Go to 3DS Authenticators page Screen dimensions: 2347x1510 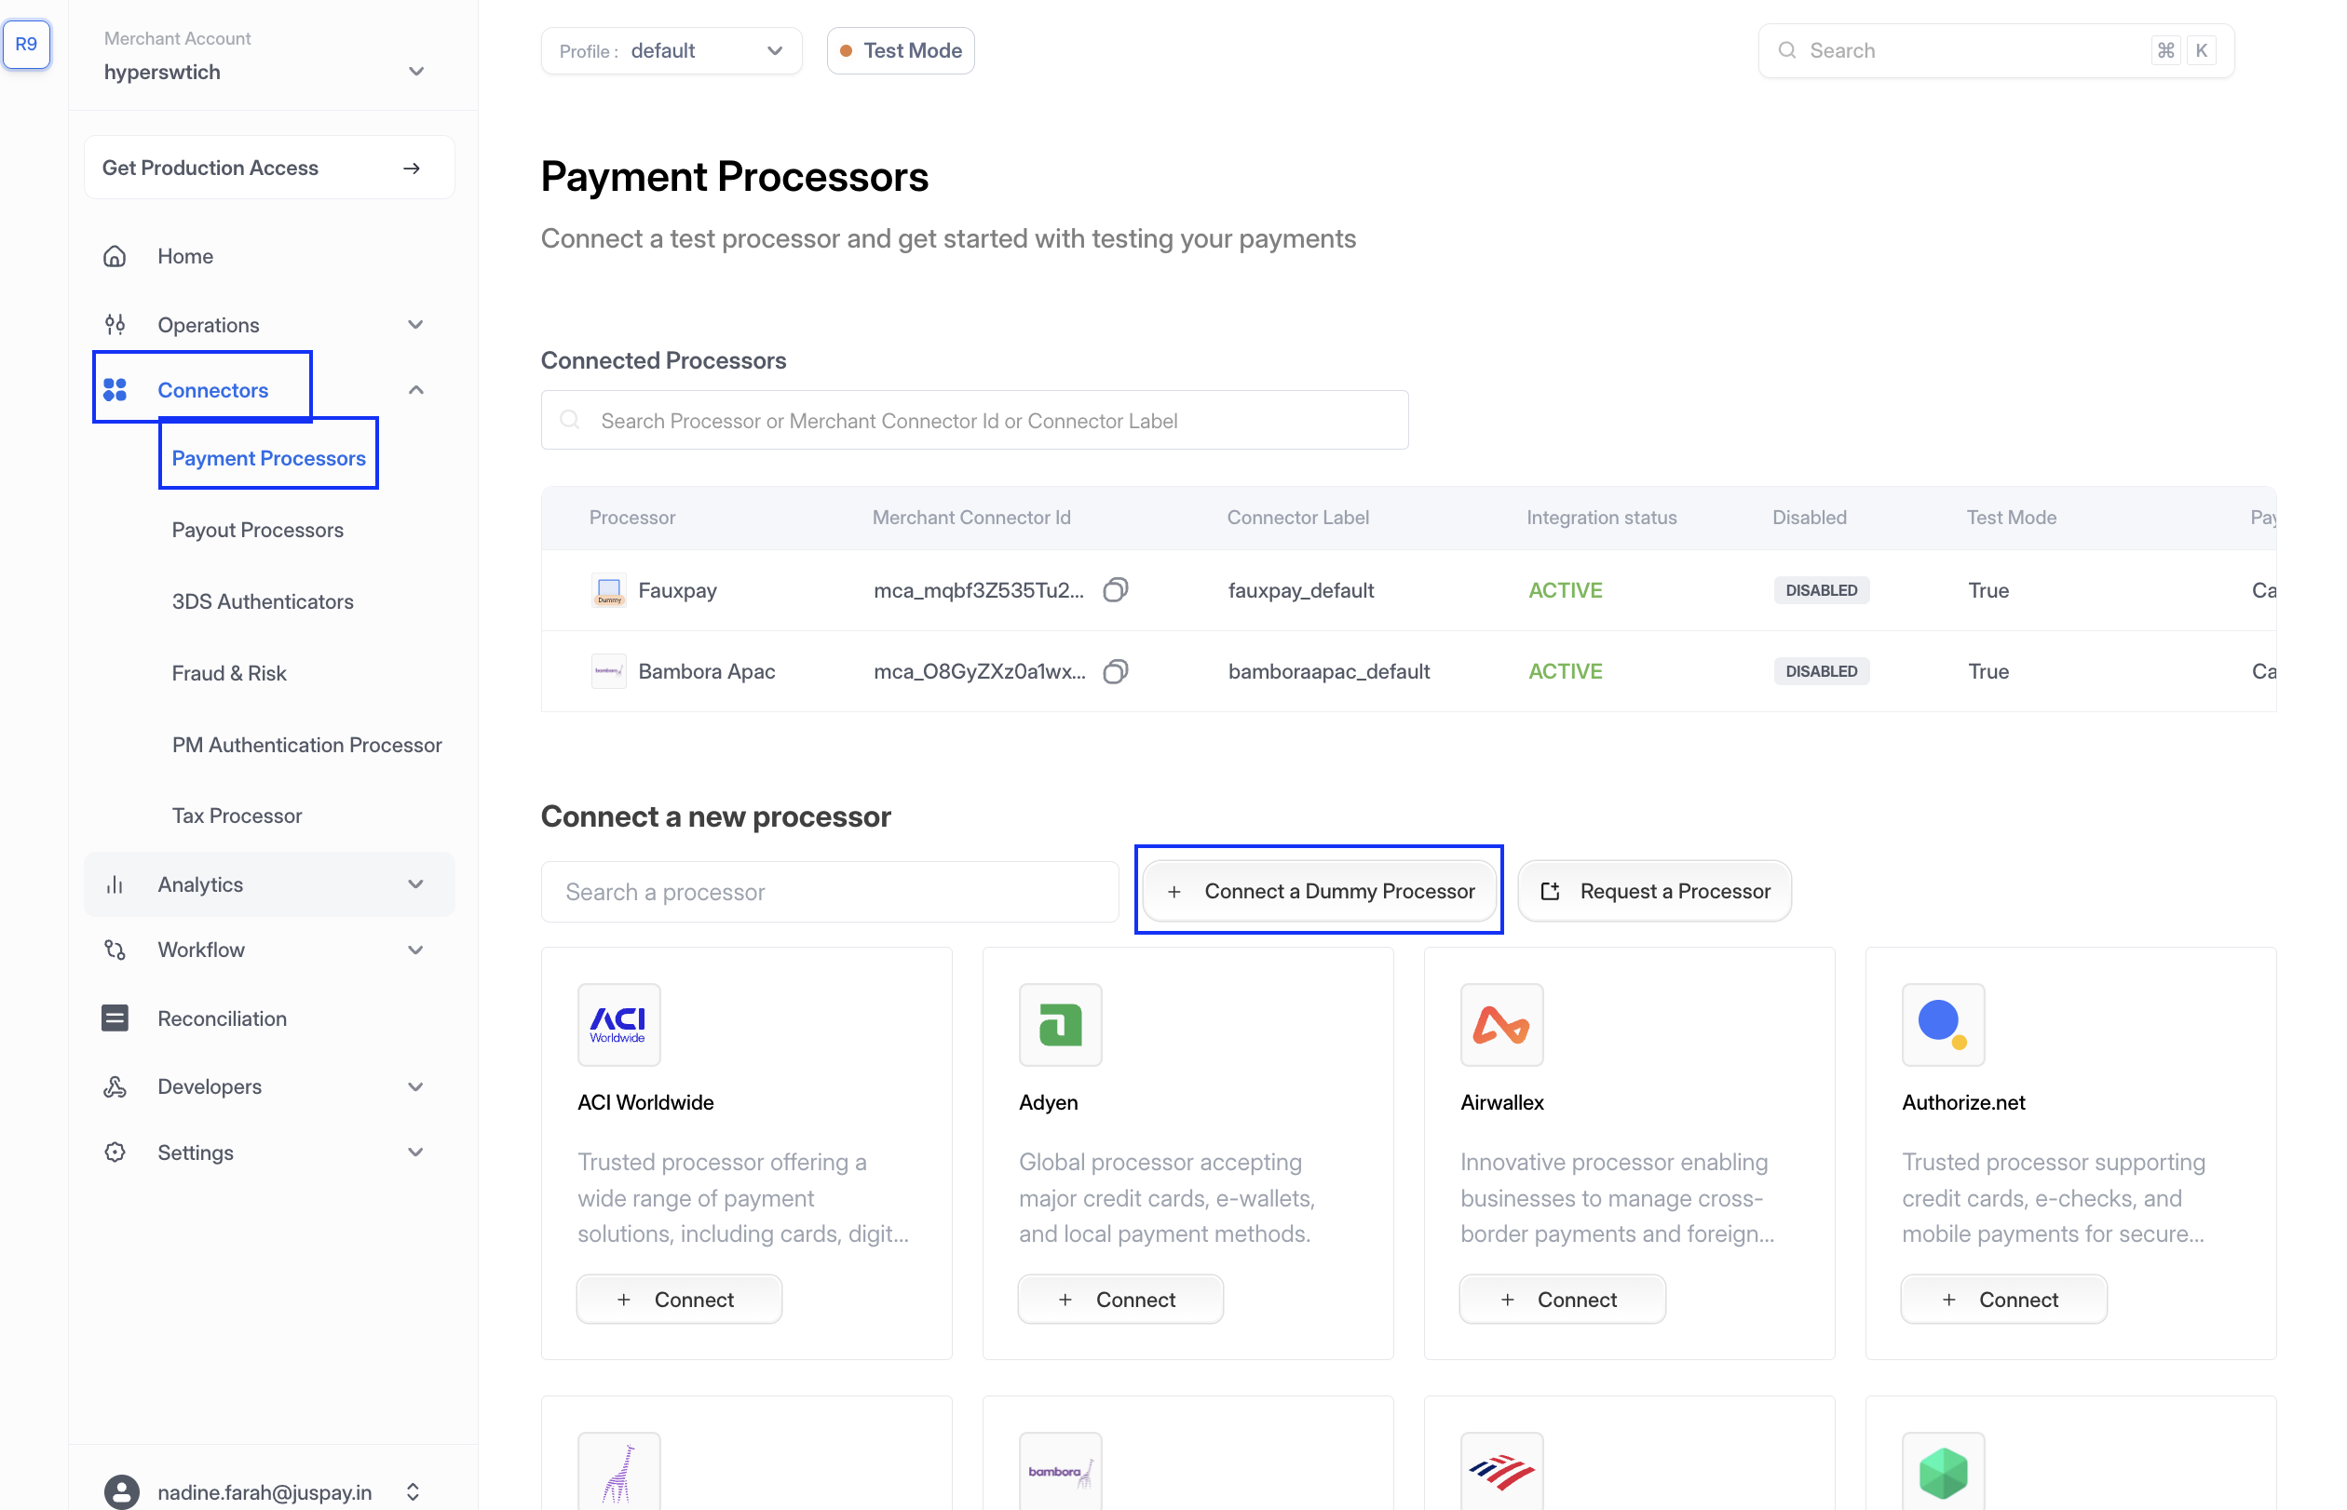click(x=262, y=601)
